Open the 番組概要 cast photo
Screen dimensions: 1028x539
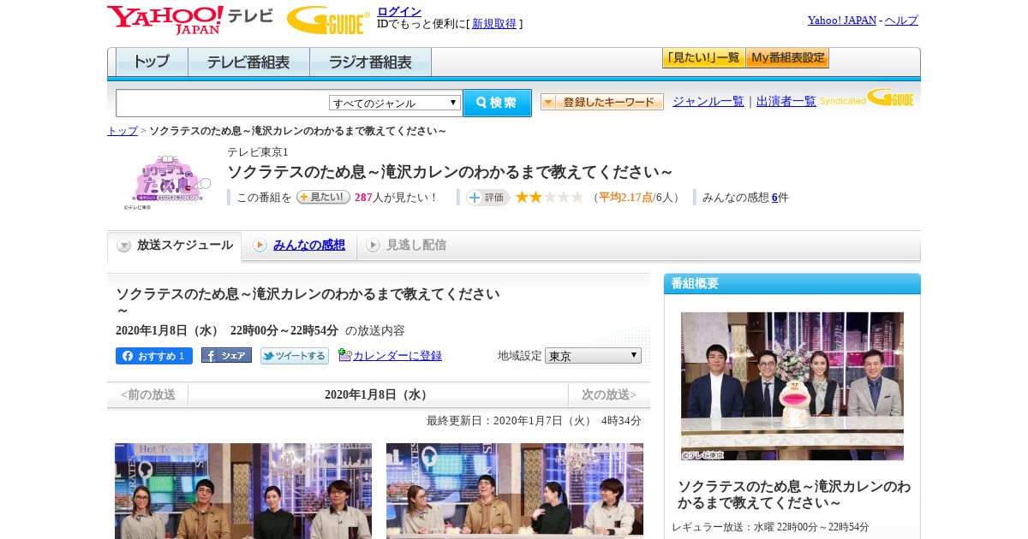pyautogui.click(x=792, y=386)
